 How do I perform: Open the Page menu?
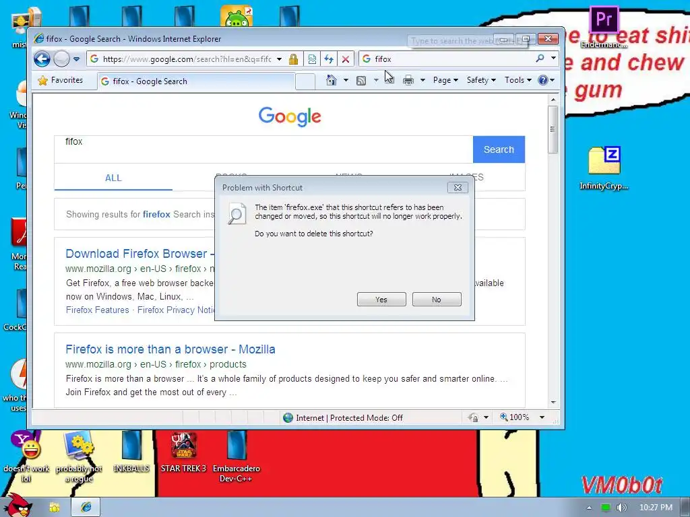point(445,80)
